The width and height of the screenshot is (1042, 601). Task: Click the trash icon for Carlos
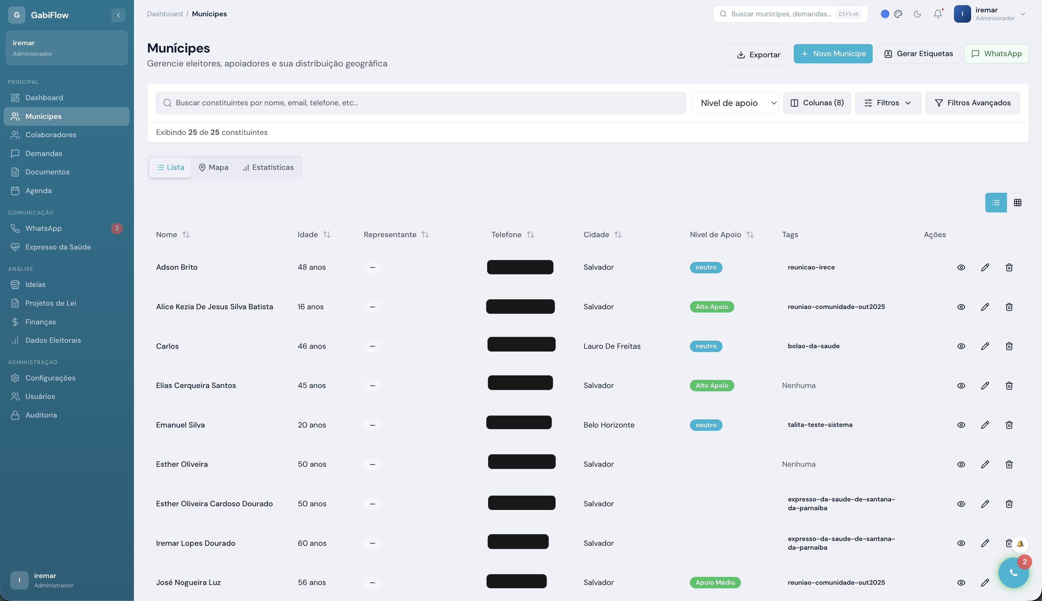click(x=1009, y=346)
